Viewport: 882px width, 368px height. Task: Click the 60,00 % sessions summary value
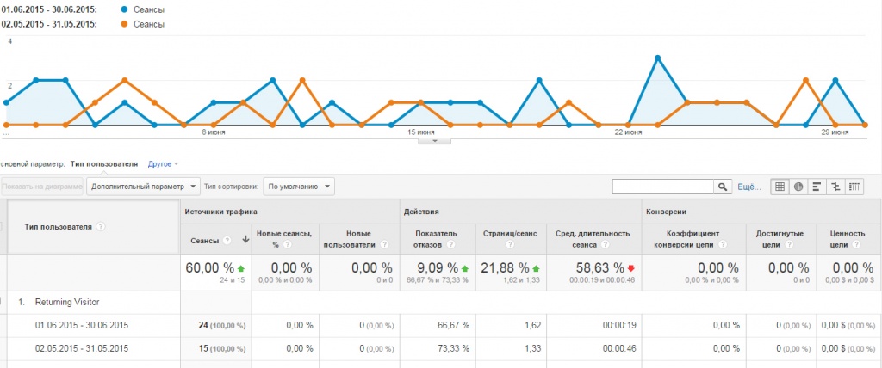click(x=210, y=268)
